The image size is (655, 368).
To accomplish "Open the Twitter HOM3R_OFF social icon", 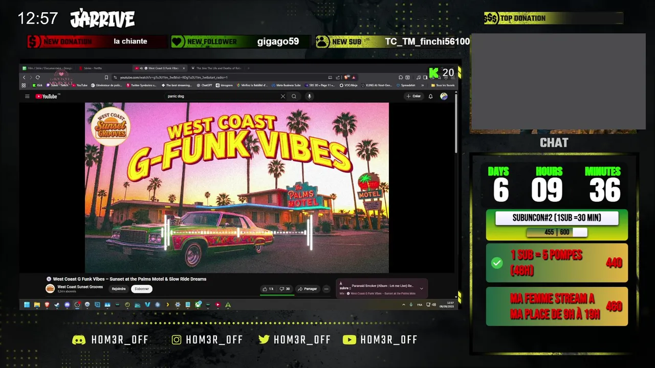I will pos(264,340).
